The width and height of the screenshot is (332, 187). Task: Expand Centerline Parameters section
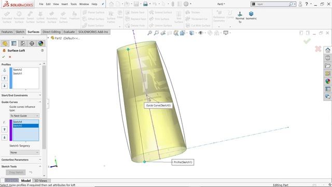(x=40, y=159)
